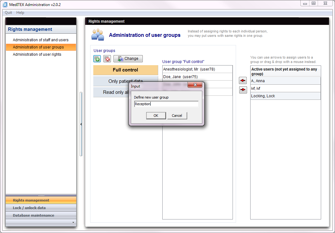
Task: Confirm new group with OK
Action: (x=156, y=116)
